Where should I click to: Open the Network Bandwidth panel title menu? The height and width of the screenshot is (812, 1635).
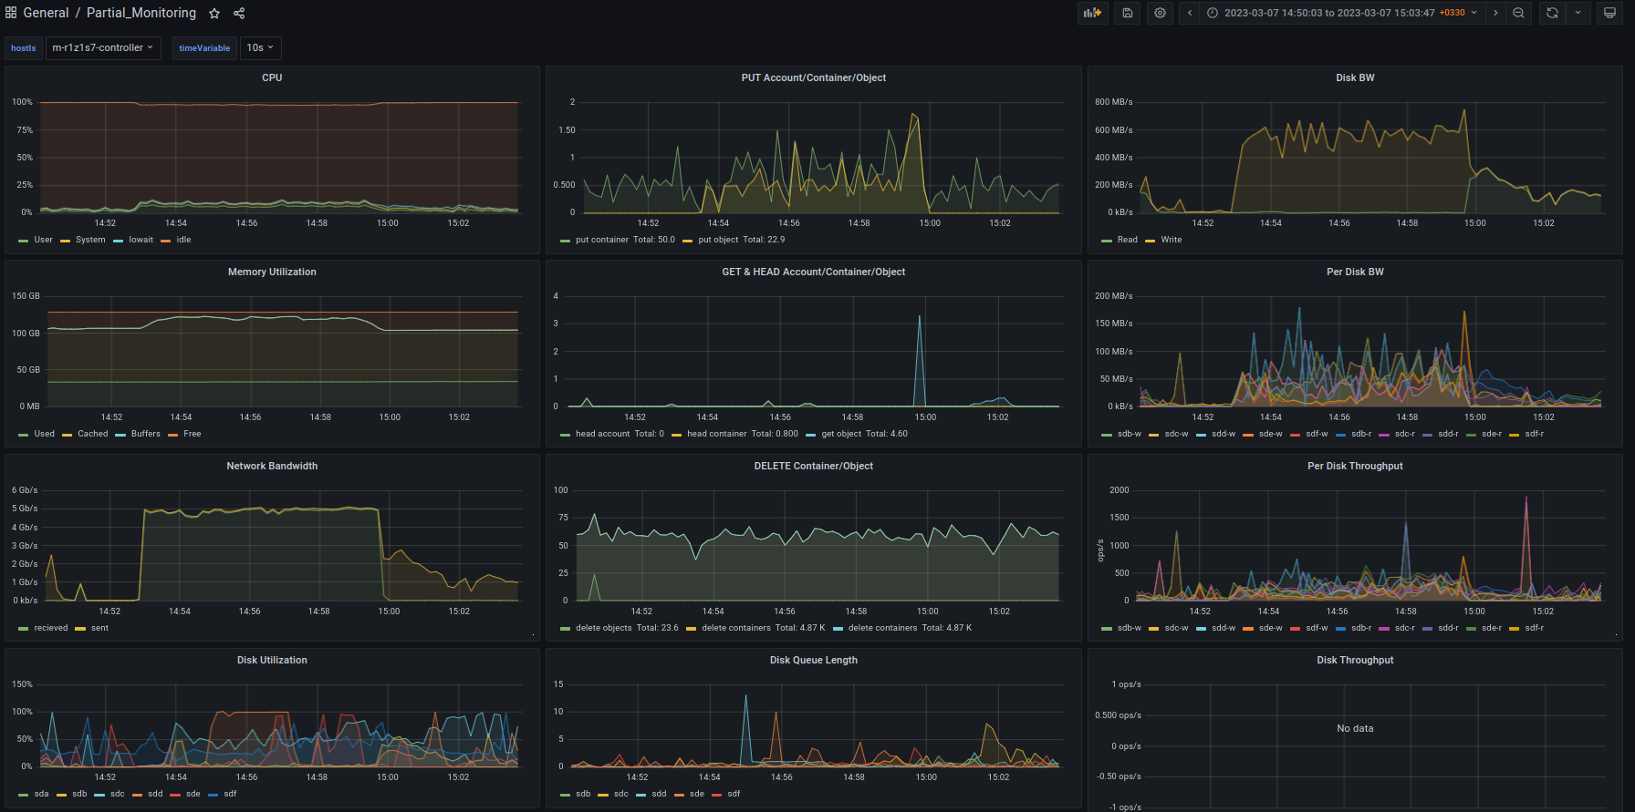[272, 466]
